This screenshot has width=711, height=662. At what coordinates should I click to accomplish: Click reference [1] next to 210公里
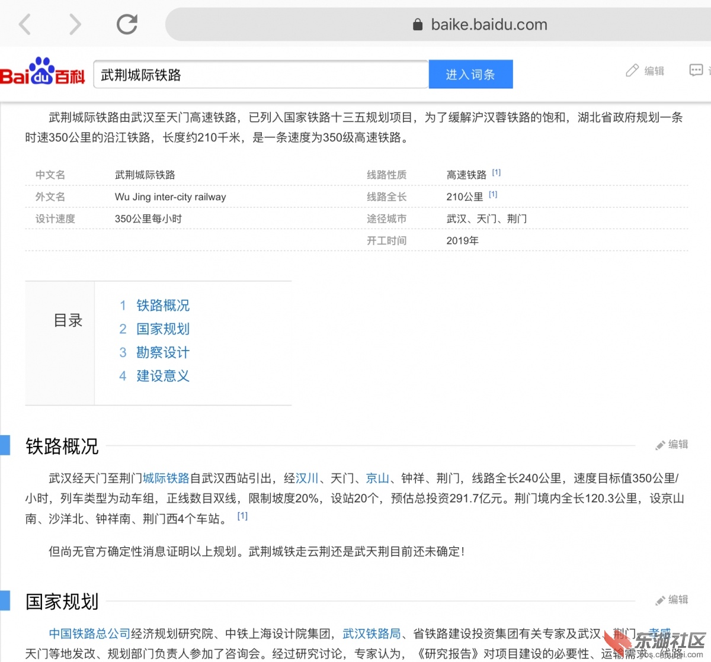493,194
